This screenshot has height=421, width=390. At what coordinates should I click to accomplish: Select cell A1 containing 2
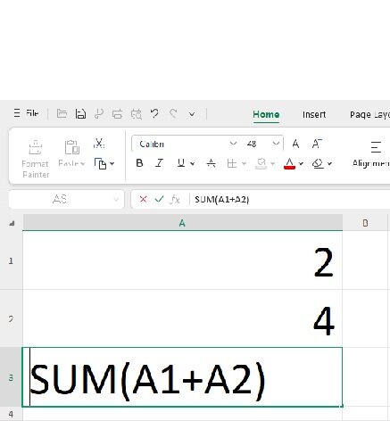point(182,260)
